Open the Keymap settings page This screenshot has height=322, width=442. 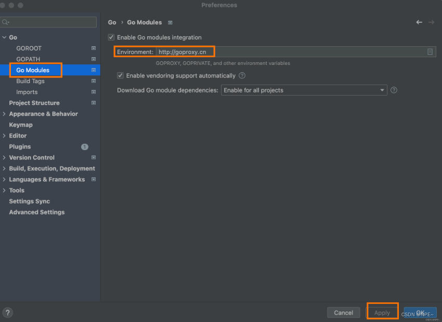point(21,125)
